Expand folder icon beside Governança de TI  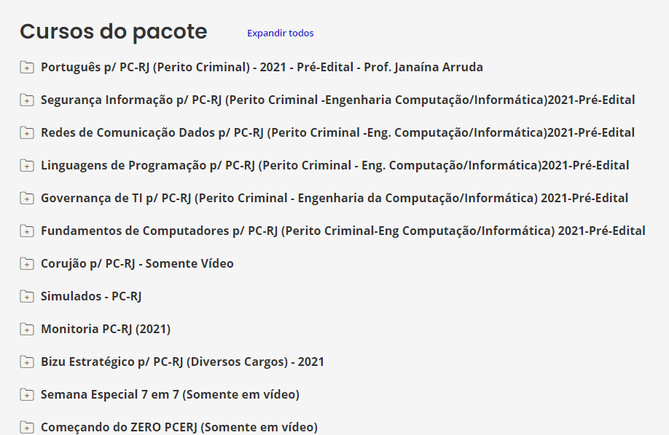point(27,199)
